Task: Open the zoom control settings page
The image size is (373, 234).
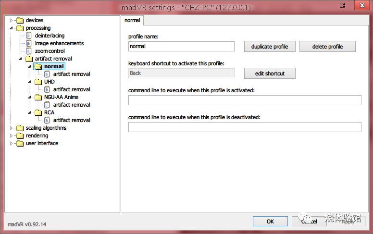Action: pos(50,51)
